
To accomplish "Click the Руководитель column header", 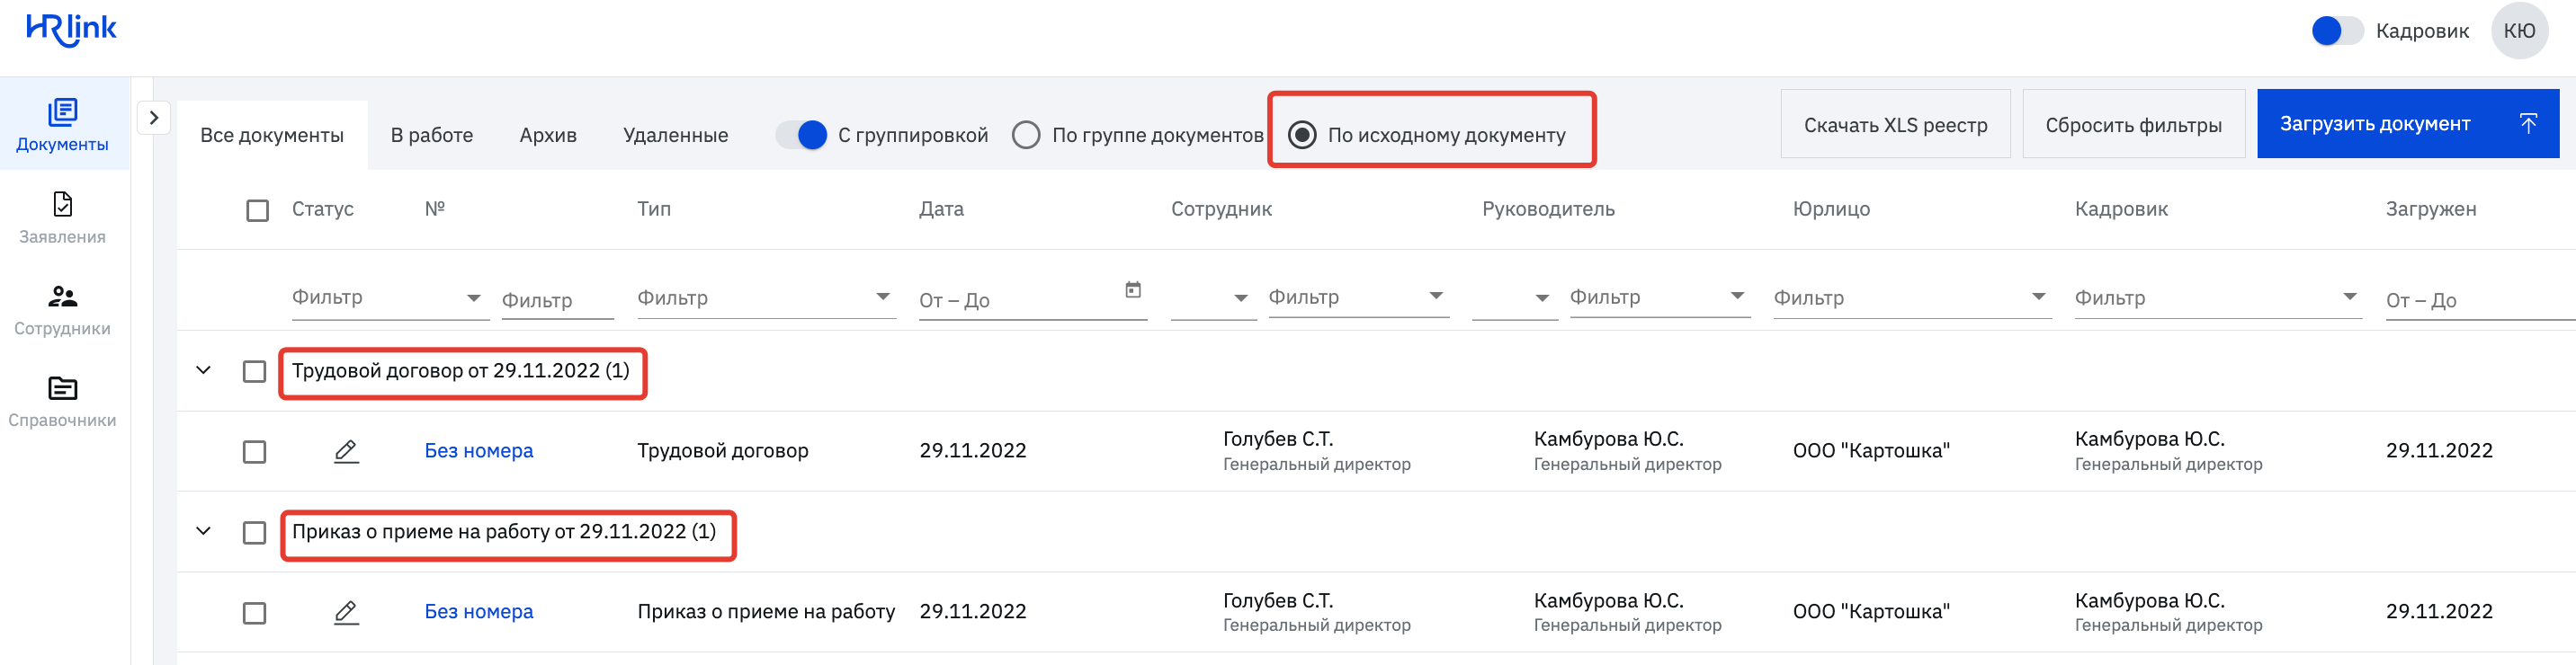I will pyautogui.click(x=1548, y=208).
